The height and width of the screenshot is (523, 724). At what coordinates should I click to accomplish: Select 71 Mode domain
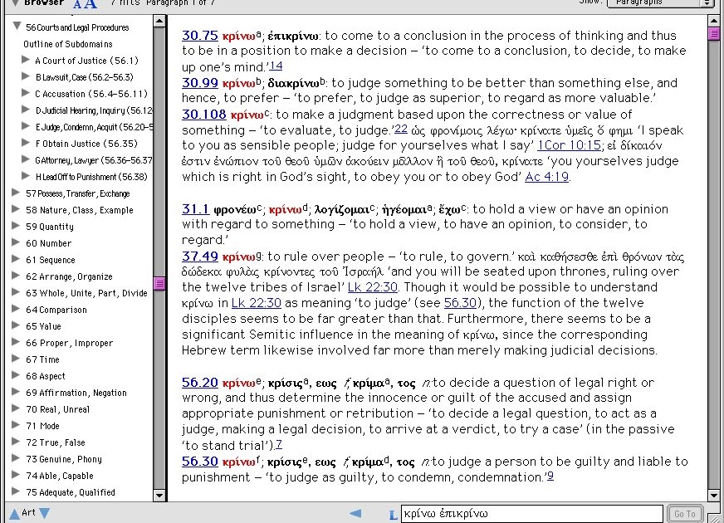42,426
